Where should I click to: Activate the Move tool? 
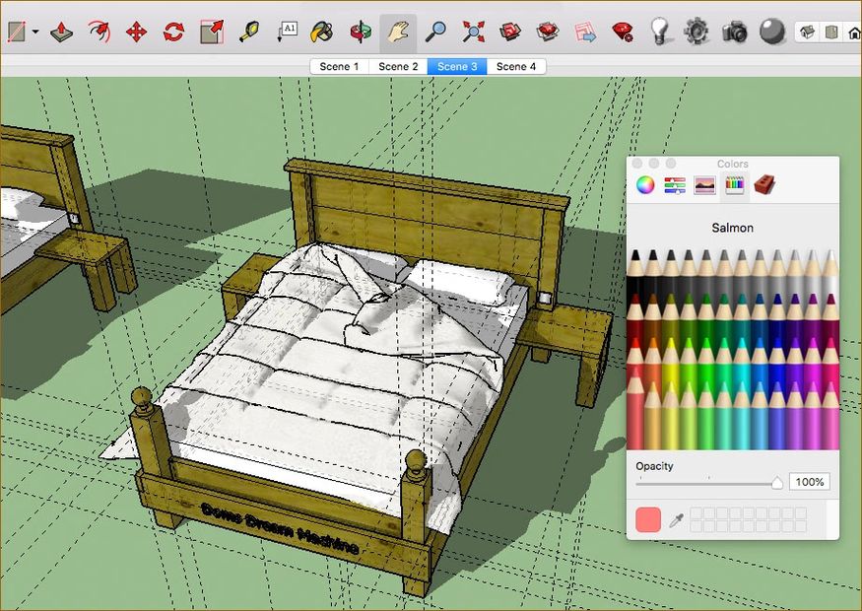[x=137, y=30]
